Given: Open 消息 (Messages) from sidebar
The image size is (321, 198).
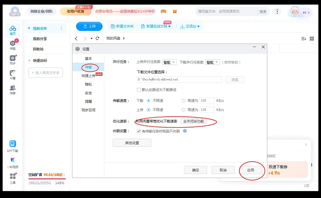Looking at the screenshot, I should tap(12, 89).
